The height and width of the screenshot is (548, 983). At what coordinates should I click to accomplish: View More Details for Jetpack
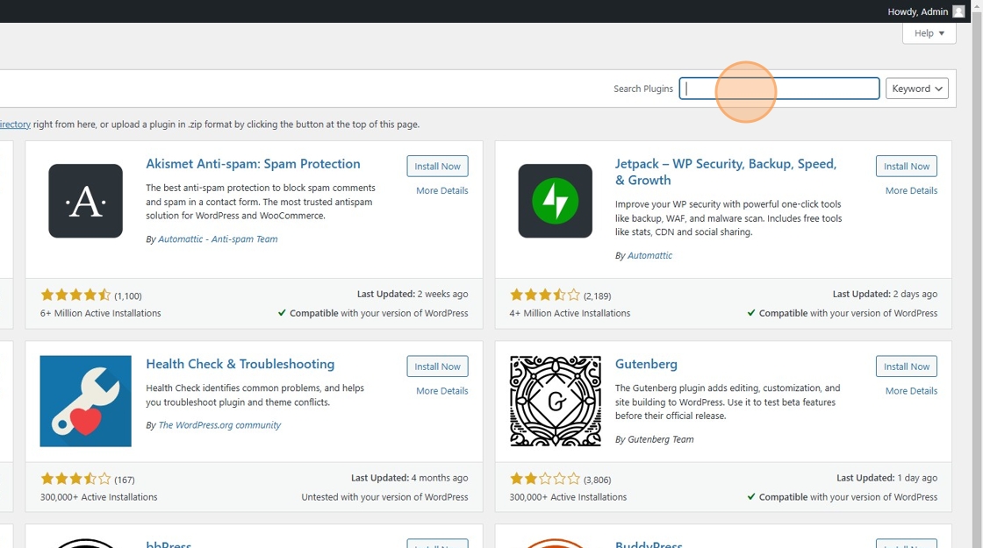tap(912, 190)
